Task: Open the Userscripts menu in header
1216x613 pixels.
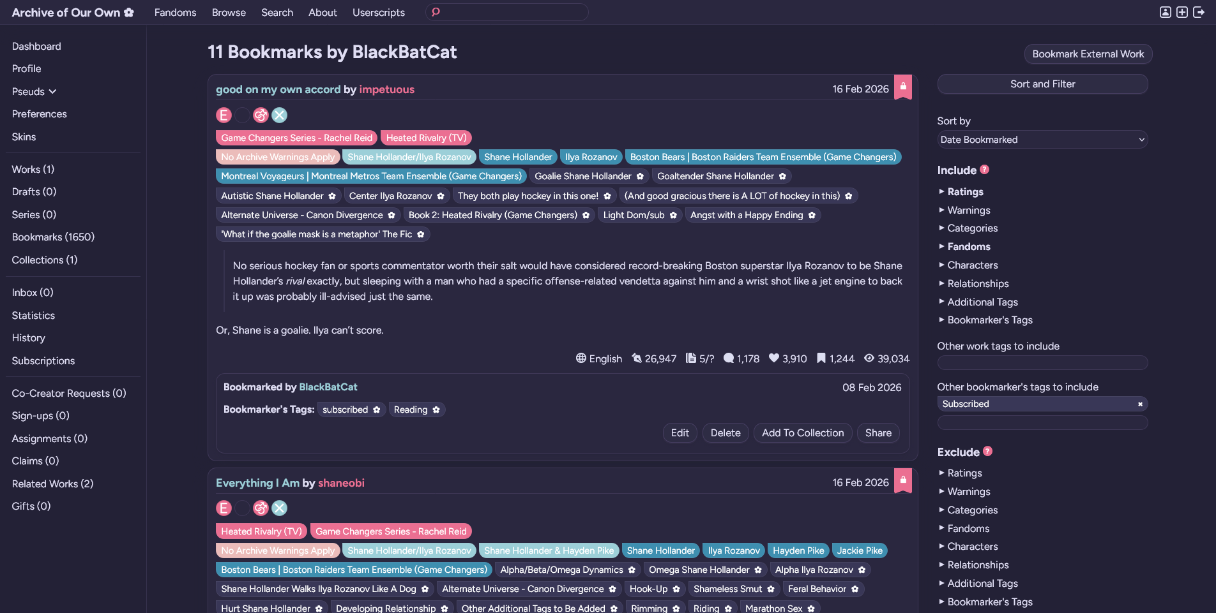Action: [x=379, y=12]
